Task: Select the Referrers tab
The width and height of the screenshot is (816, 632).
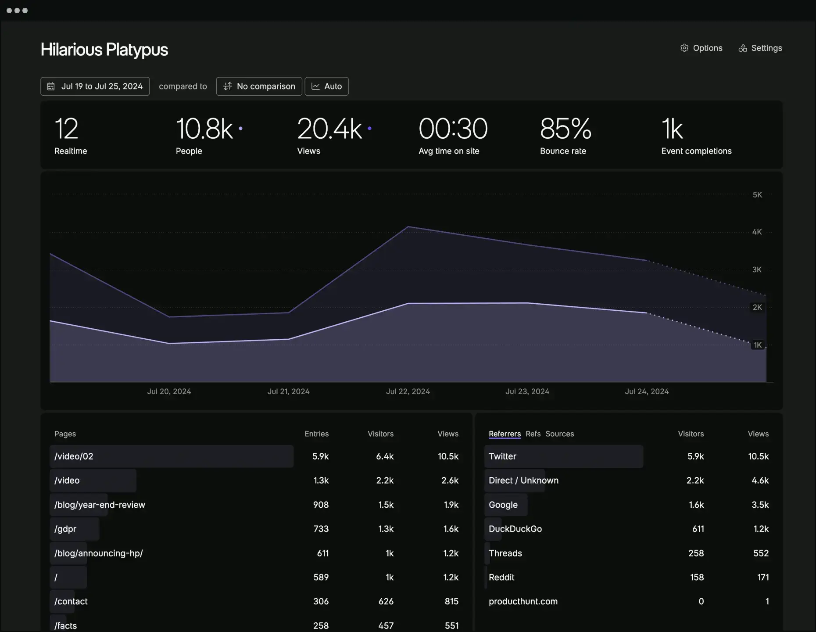Action: tap(505, 434)
